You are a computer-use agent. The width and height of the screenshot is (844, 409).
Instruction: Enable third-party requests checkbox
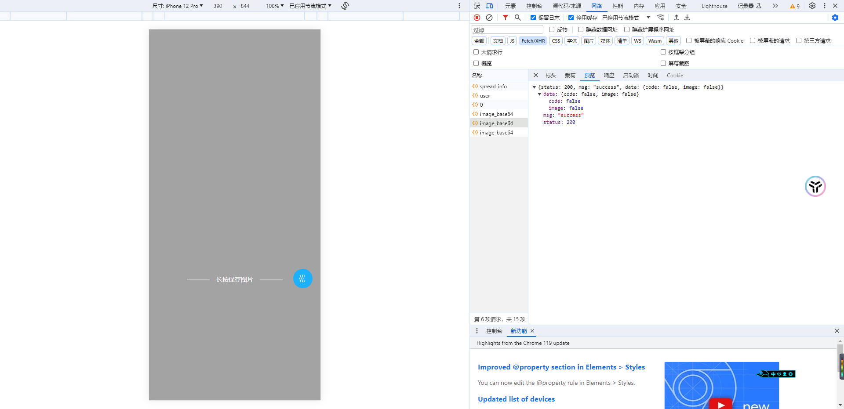pos(799,40)
